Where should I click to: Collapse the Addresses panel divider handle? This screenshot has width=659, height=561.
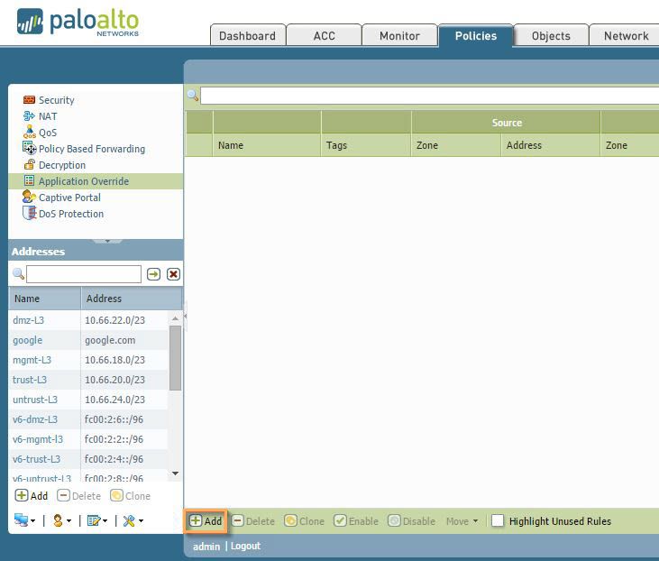[x=107, y=241]
